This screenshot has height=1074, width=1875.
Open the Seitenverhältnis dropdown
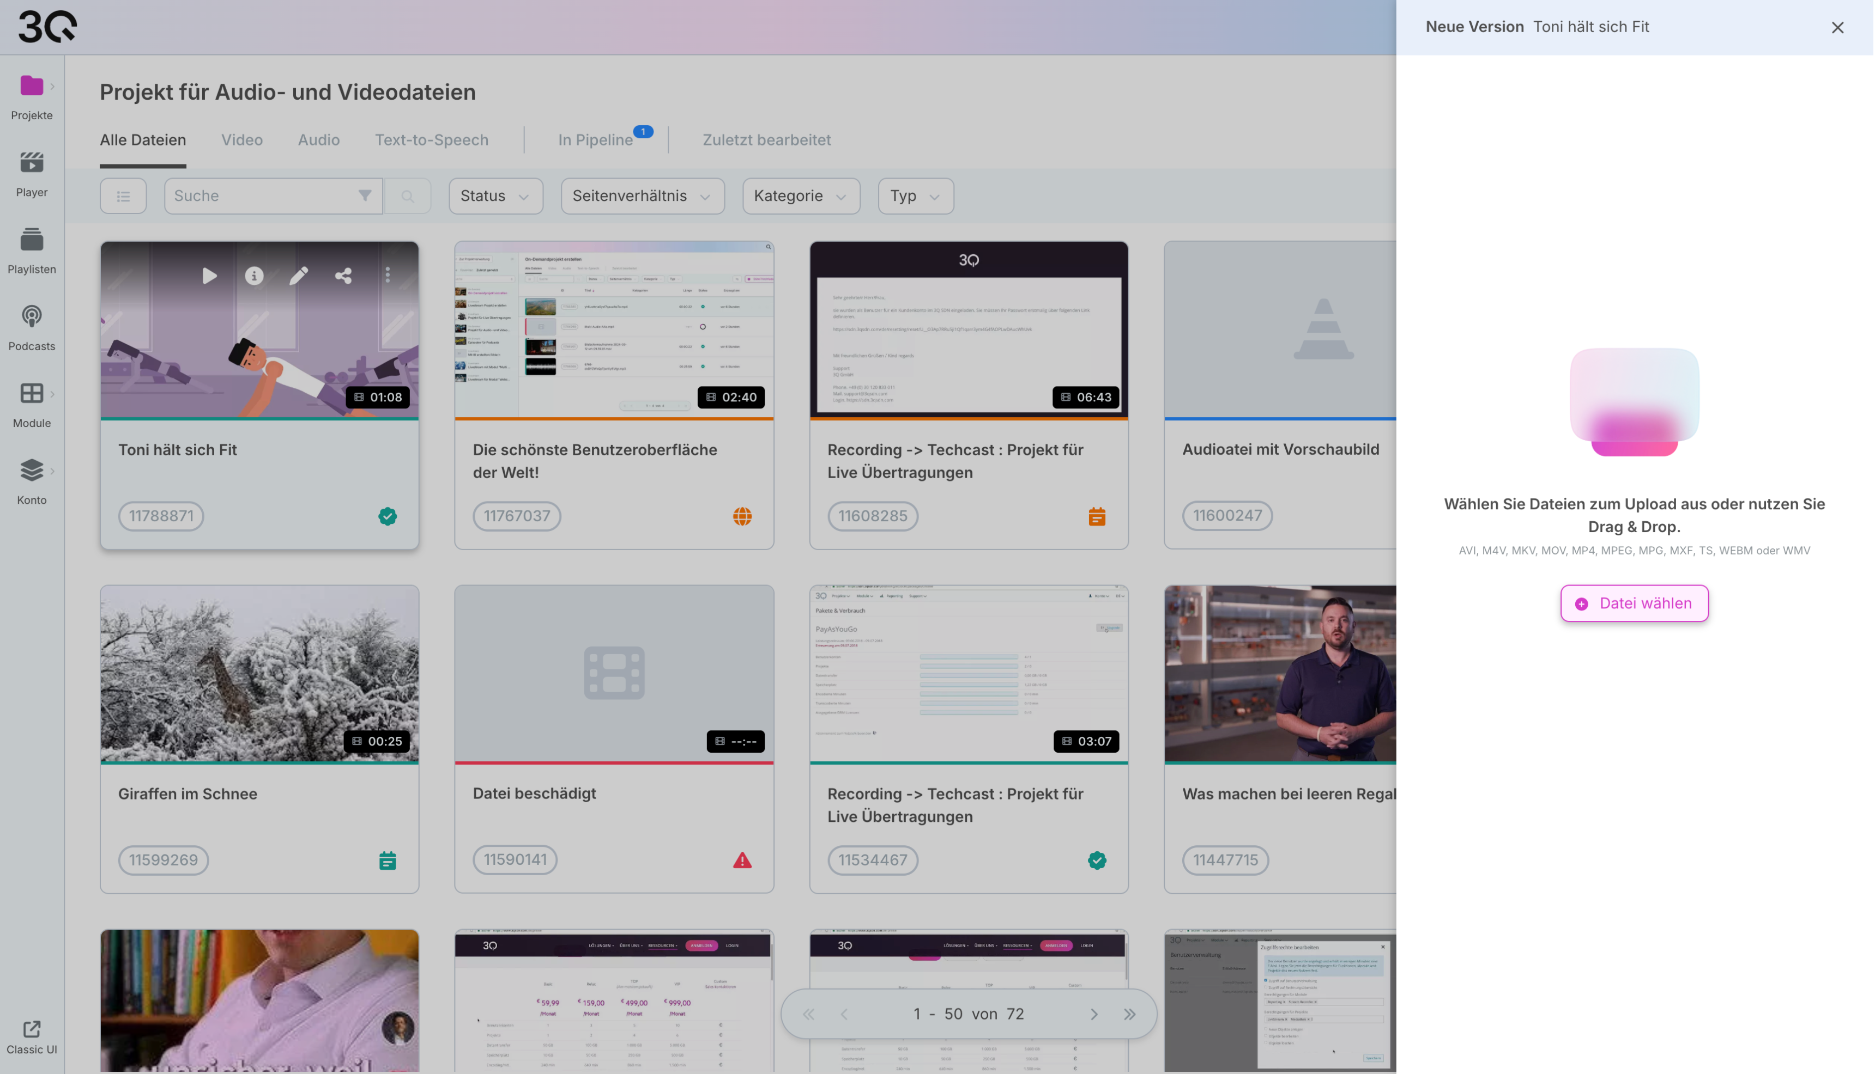[642, 196]
